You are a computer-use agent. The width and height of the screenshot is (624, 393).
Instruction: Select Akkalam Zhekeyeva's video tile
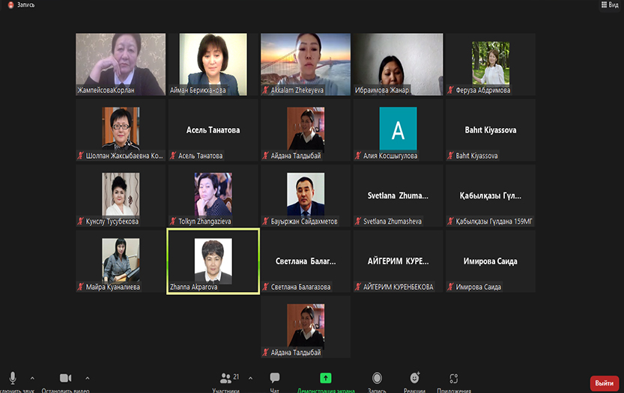[306, 64]
